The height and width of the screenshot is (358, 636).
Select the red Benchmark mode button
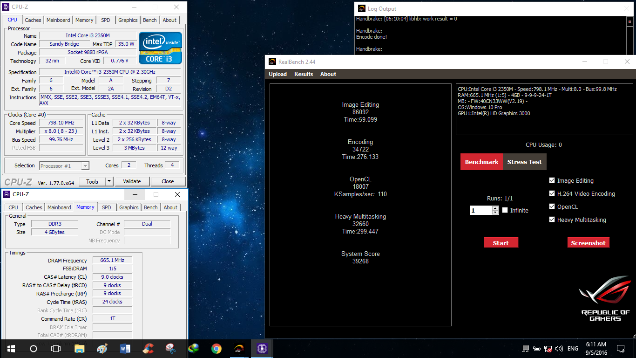481,162
